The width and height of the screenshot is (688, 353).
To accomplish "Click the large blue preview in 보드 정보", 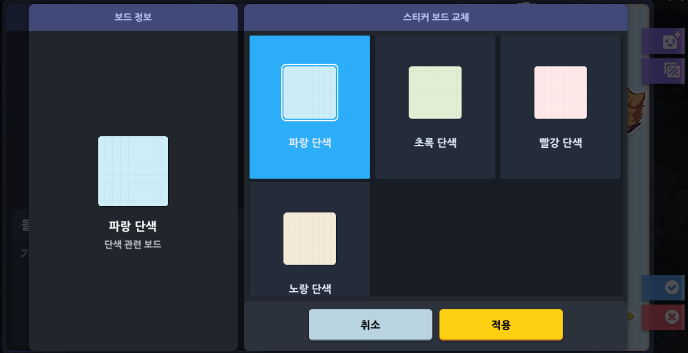I will tap(133, 171).
